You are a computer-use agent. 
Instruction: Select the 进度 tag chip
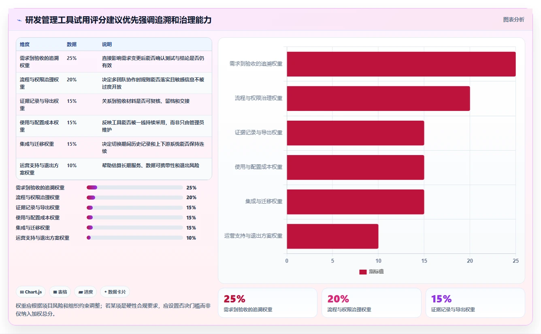coord(85,292)
